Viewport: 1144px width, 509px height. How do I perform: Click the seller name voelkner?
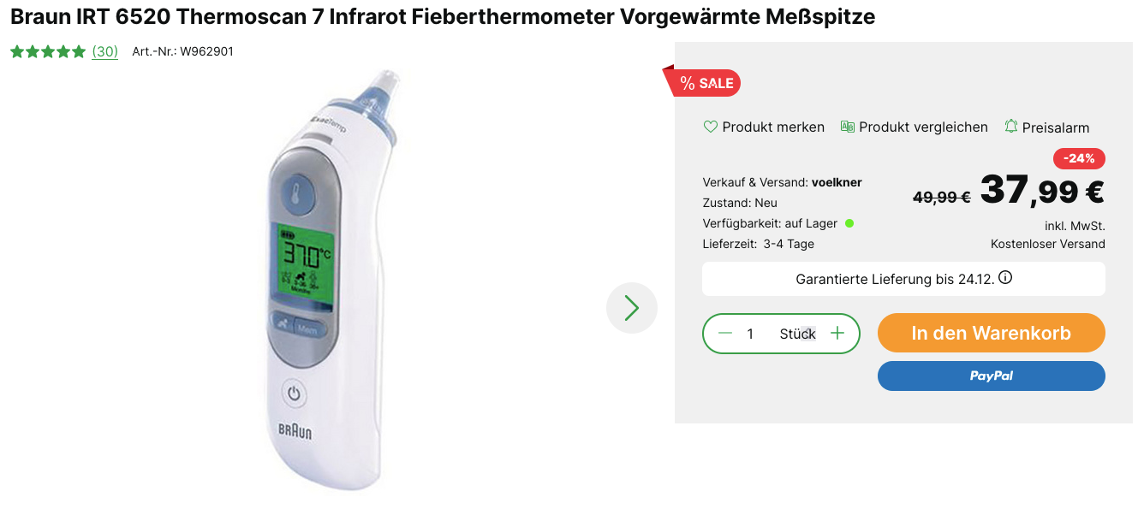coord(837,182)
